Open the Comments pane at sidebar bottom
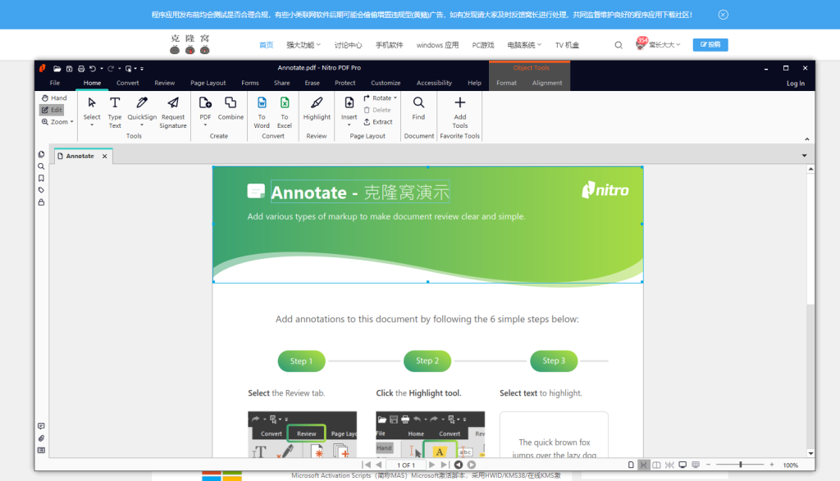The height and width of the screenshot is (481, 840). [41, 426]
